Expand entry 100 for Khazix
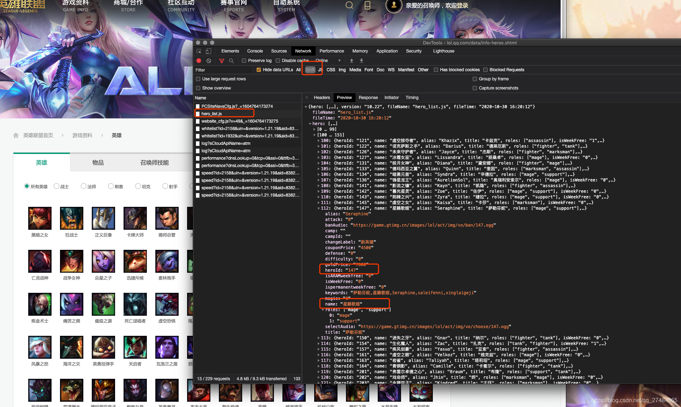Viewport: 681px width, 407px height. coord(319,141)
